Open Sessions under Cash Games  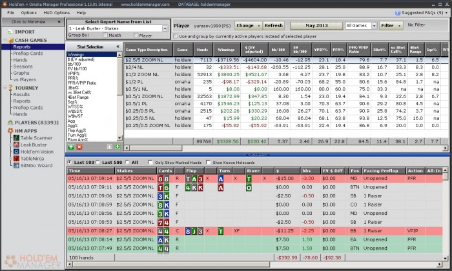[23, 66]
